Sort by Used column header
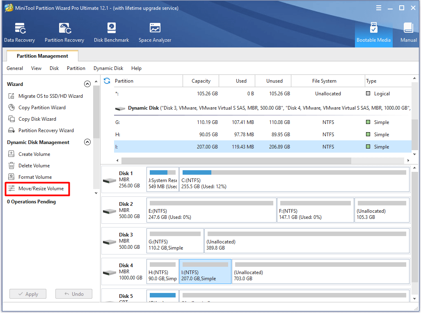 pyautogui.click(x=237, y=81)
